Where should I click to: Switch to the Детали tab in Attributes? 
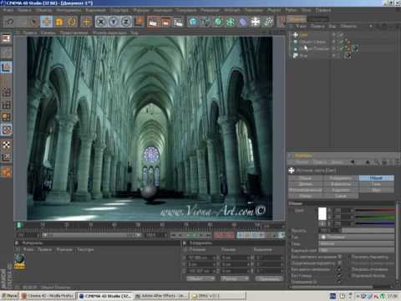click(x=306, y=184)
